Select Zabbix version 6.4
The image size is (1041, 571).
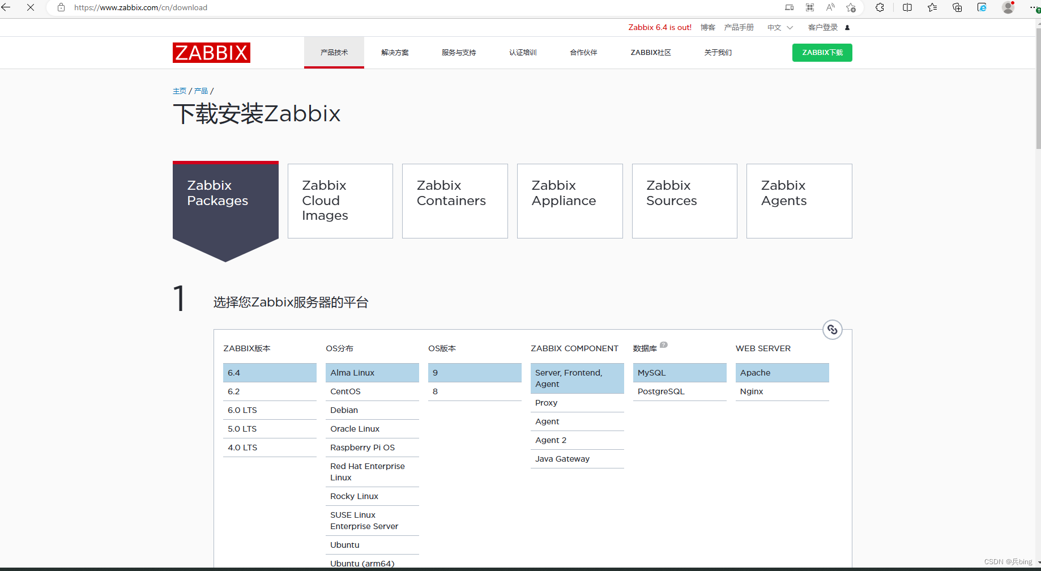270,373
